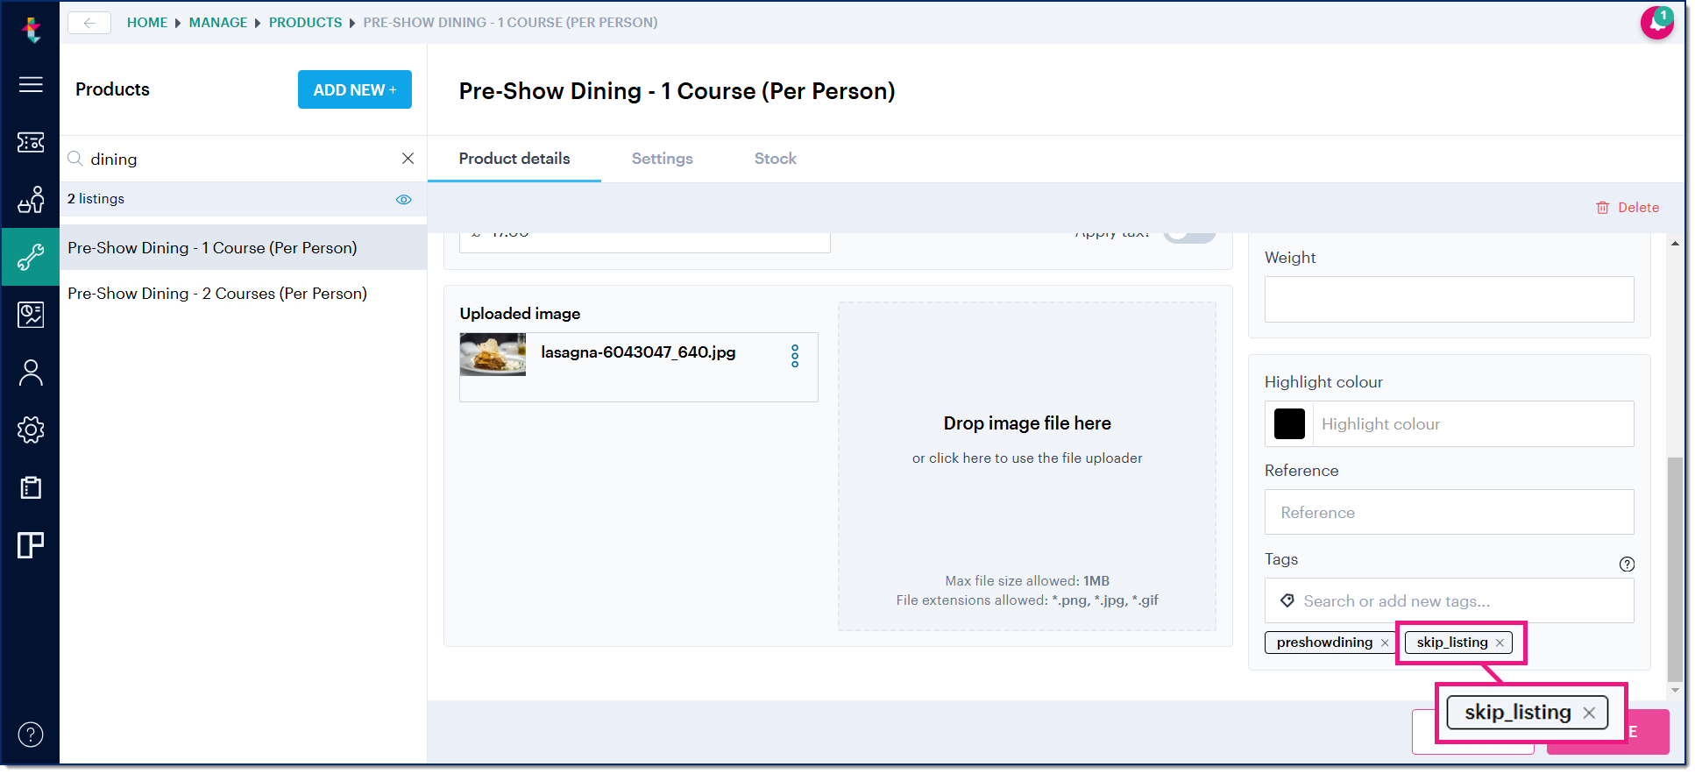Click the ADD NEW + button

(x=355, y=89)
